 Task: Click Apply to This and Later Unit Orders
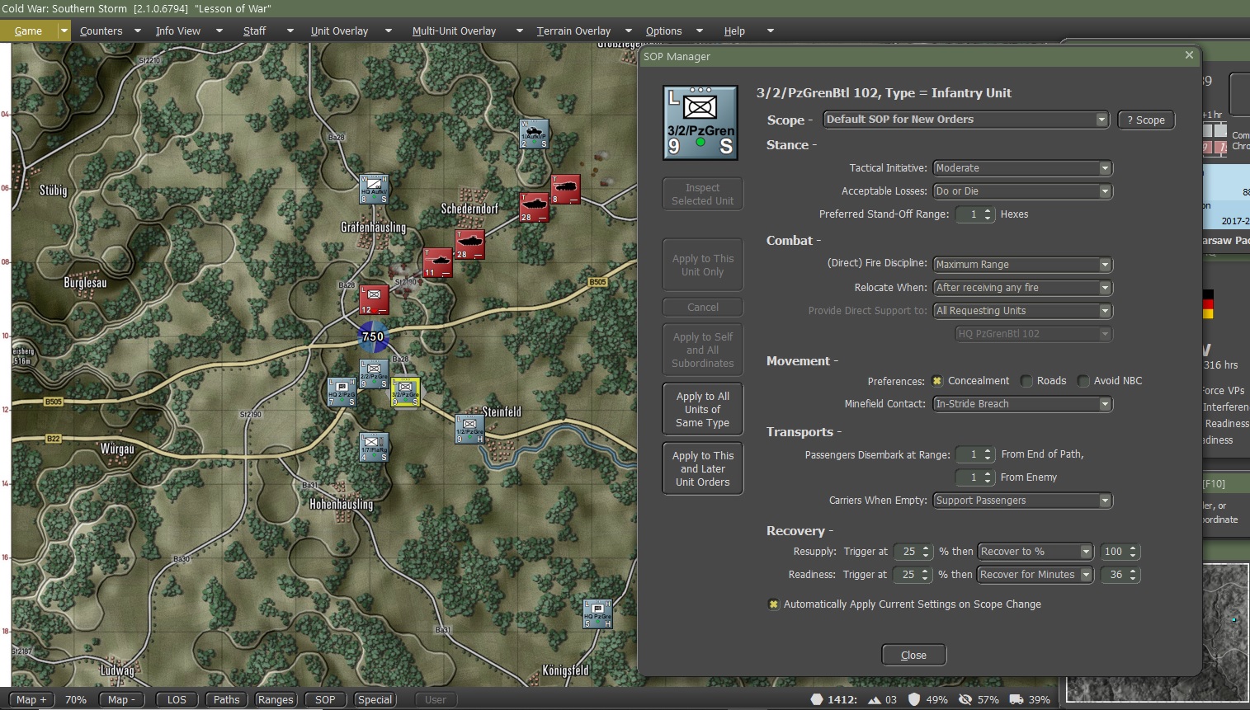(703, 469)
